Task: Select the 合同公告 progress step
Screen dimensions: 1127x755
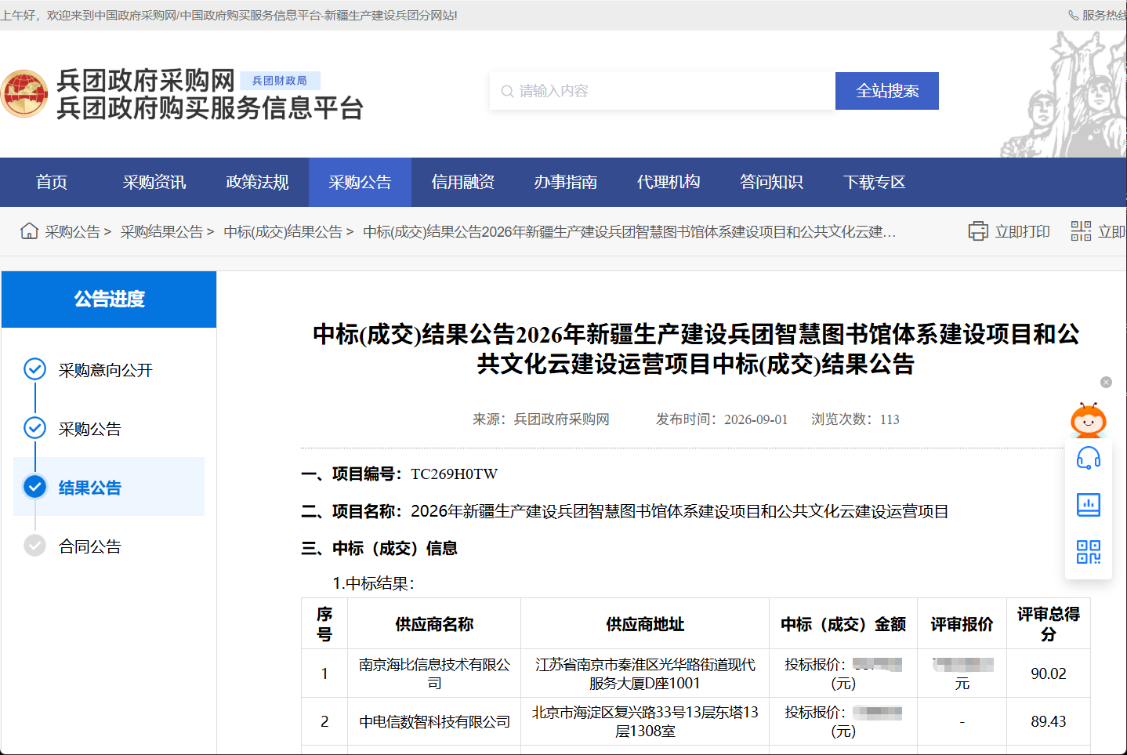Action: pos(89,546)
